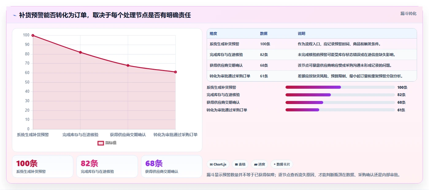Image resolution: width=429 pixels, height=190 pixels.
Task: Click the 100条 value beside the progress bar
Action: coord(402,88)
